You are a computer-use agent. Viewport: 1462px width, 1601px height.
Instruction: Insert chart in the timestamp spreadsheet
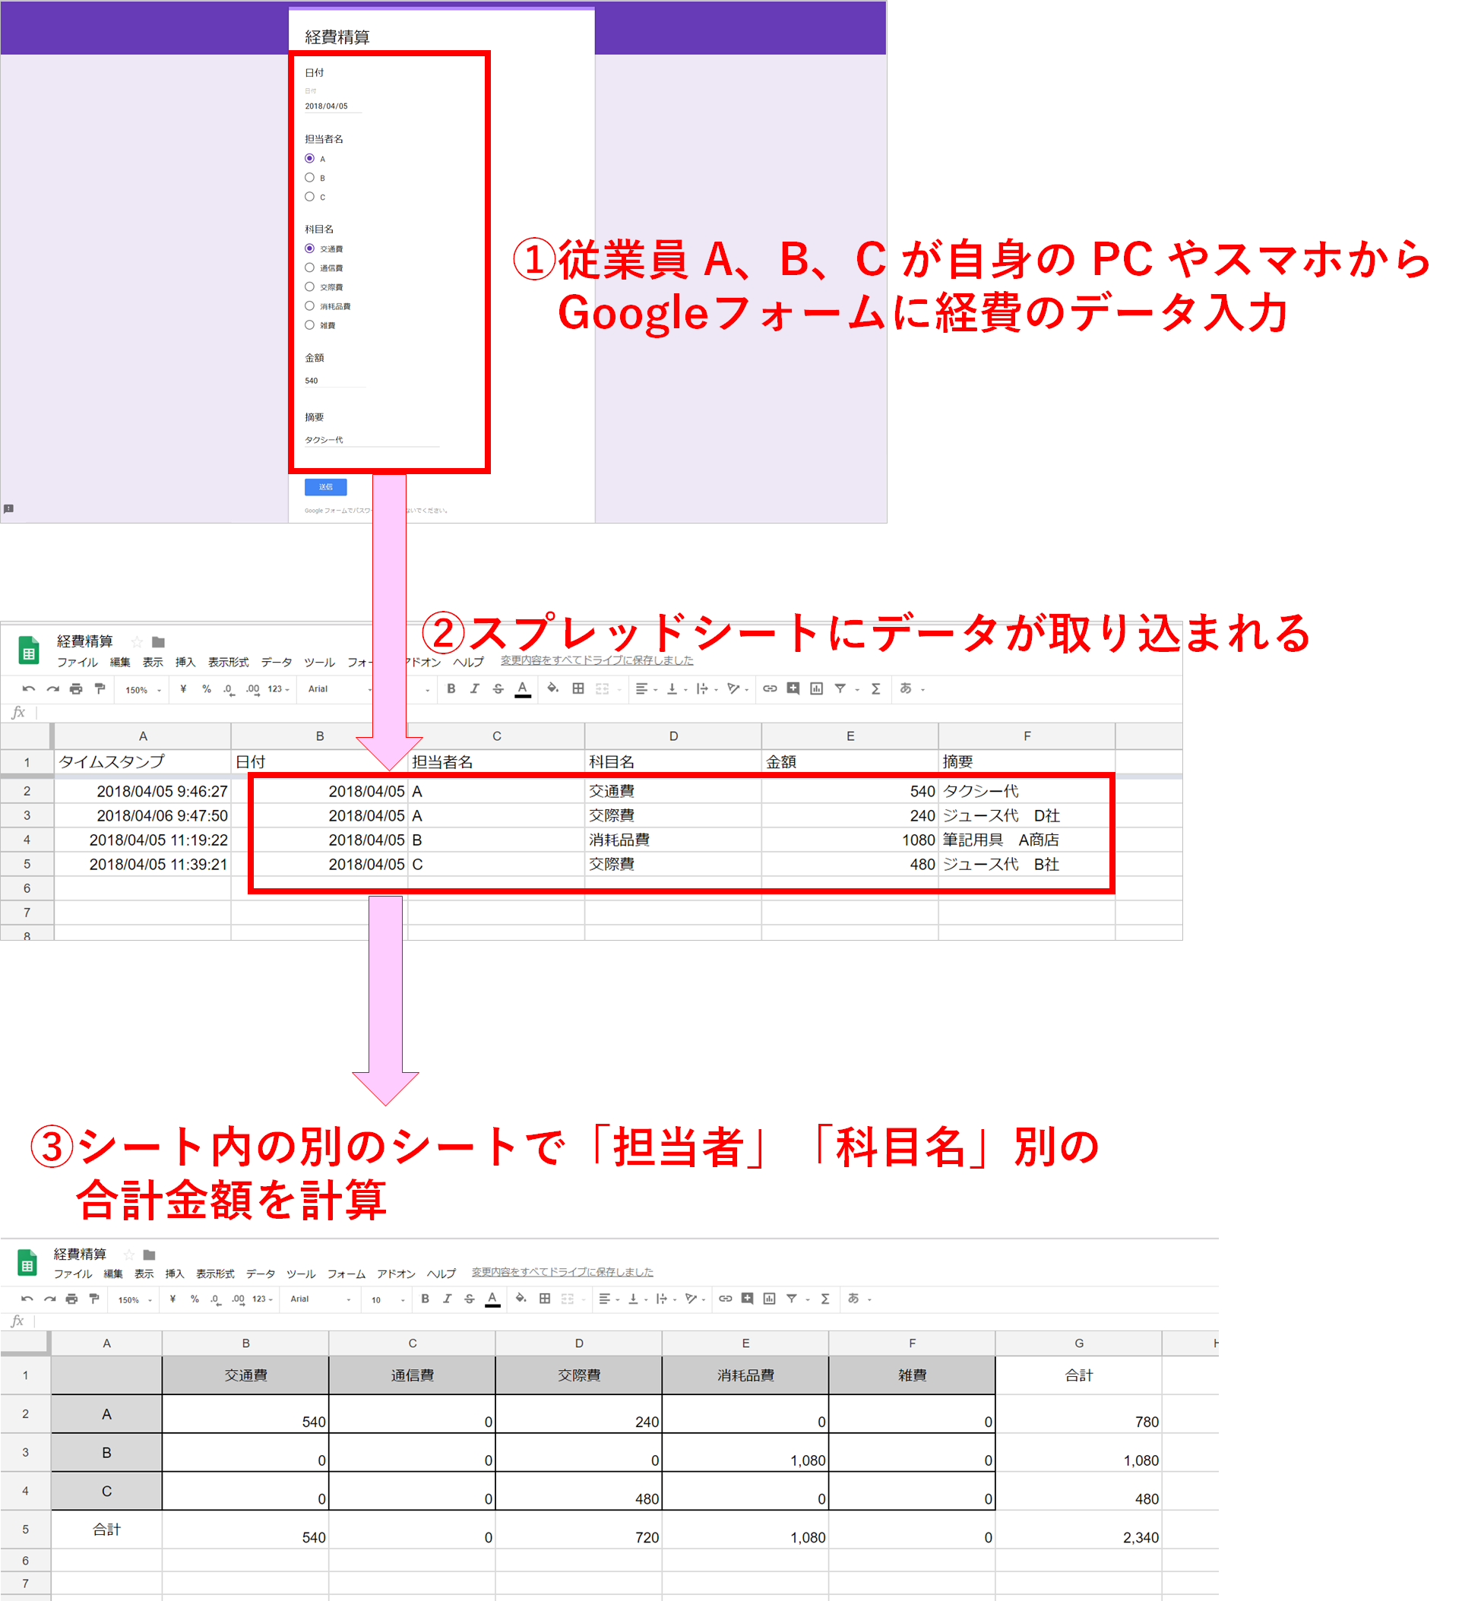[816, 688]
